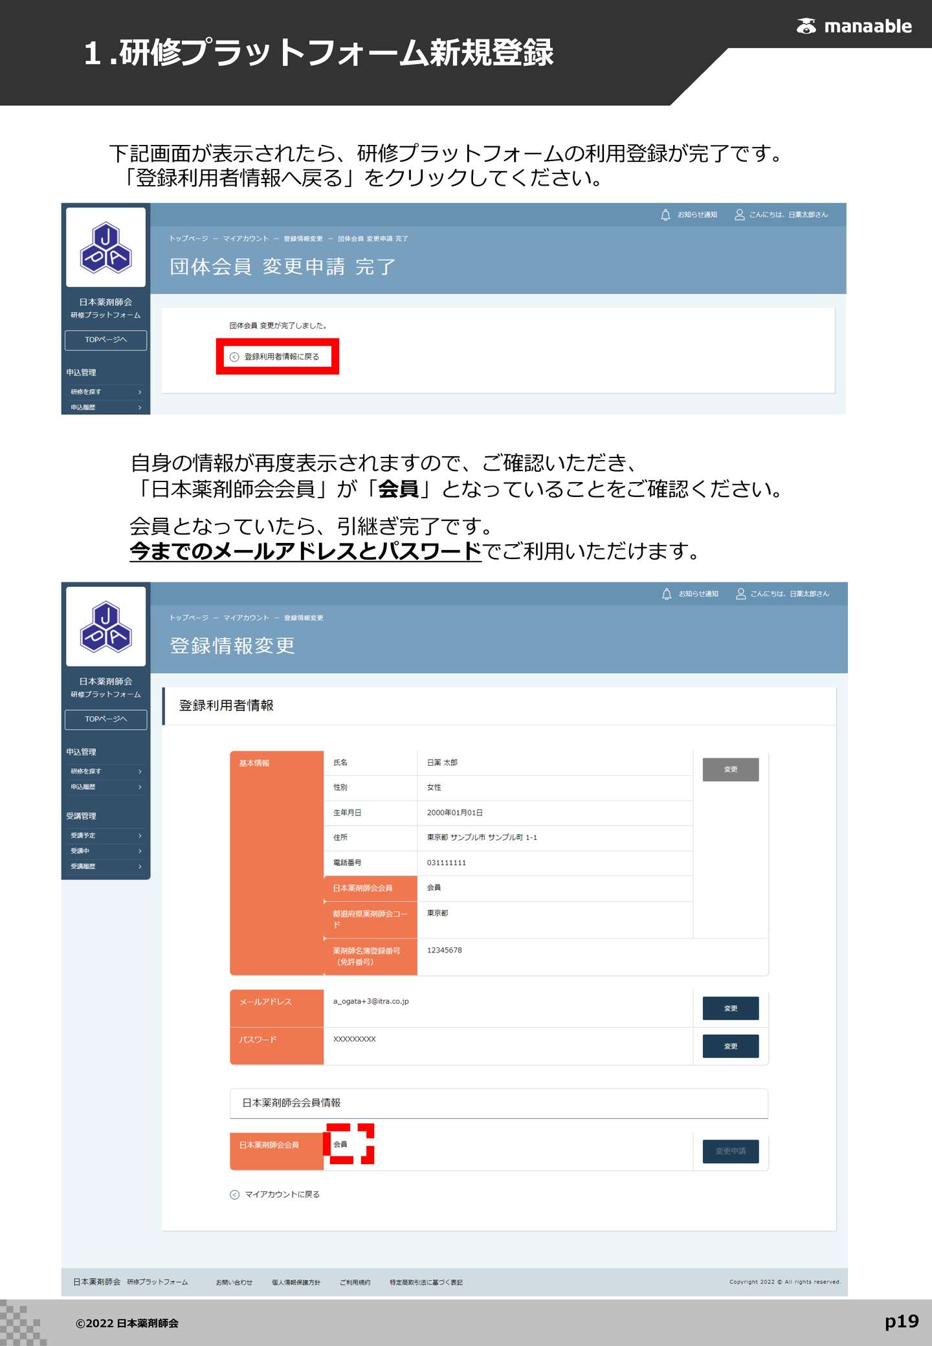Click the email a_ogata+3@itra.co.jp
The image size is (932, 1346).
point(371,1001)
